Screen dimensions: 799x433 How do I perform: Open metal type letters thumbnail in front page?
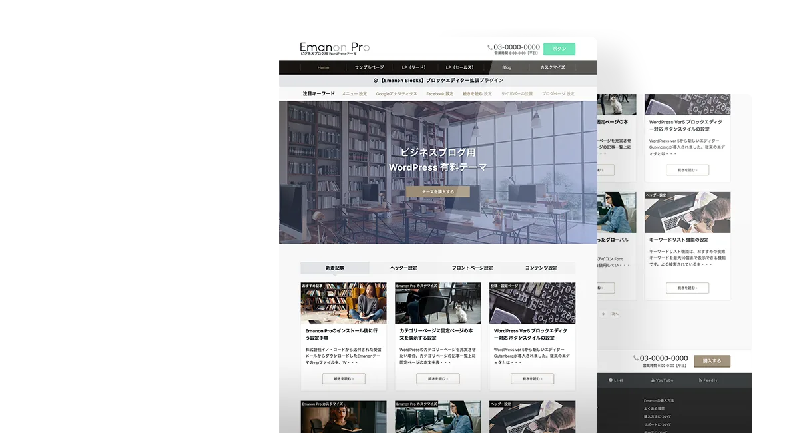coord(533,303)
